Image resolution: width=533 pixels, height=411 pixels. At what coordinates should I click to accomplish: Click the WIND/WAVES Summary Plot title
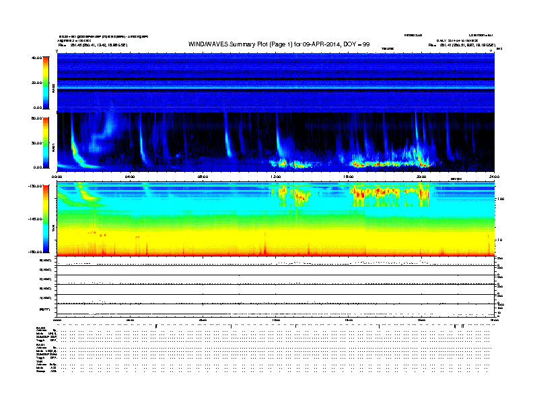(x=279, y=44)
